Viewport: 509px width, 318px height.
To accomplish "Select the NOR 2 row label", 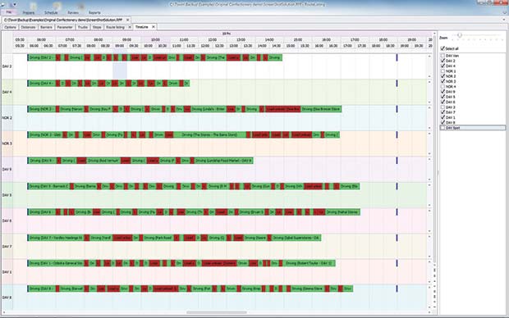I will 7,118.
